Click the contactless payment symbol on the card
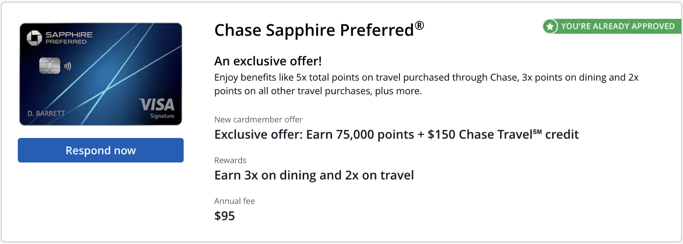683x244 pixels. click(67, 66)
